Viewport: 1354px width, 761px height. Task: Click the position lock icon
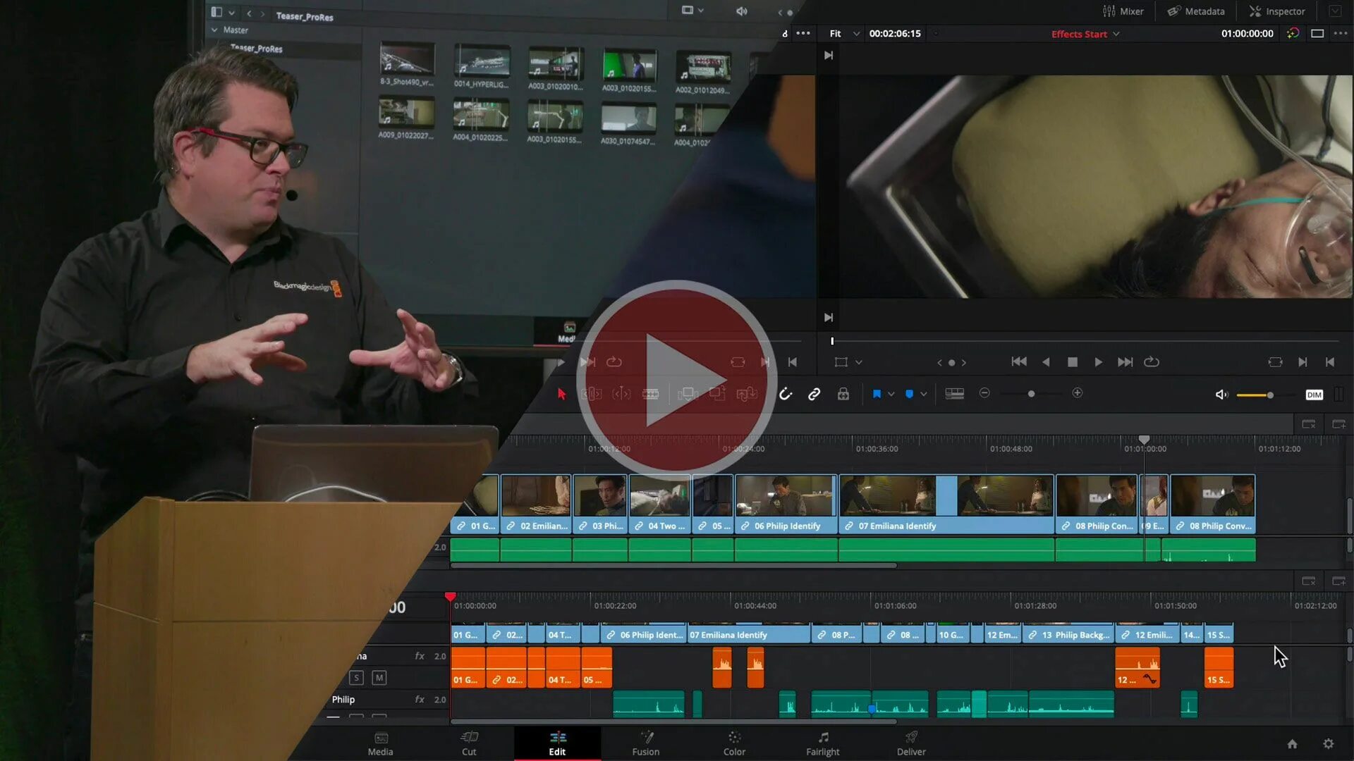pos(843,394)
